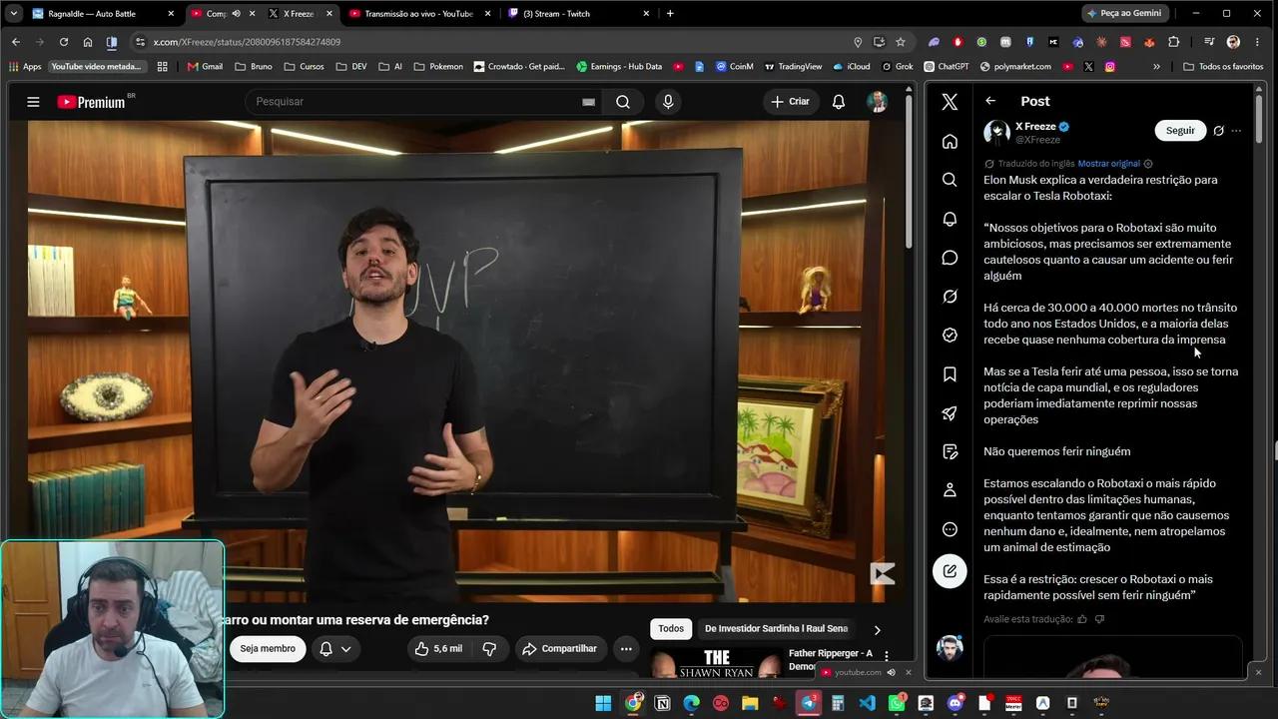Open the Grok action next to Seguir
1278x719 pixels.
(1218, 131)
